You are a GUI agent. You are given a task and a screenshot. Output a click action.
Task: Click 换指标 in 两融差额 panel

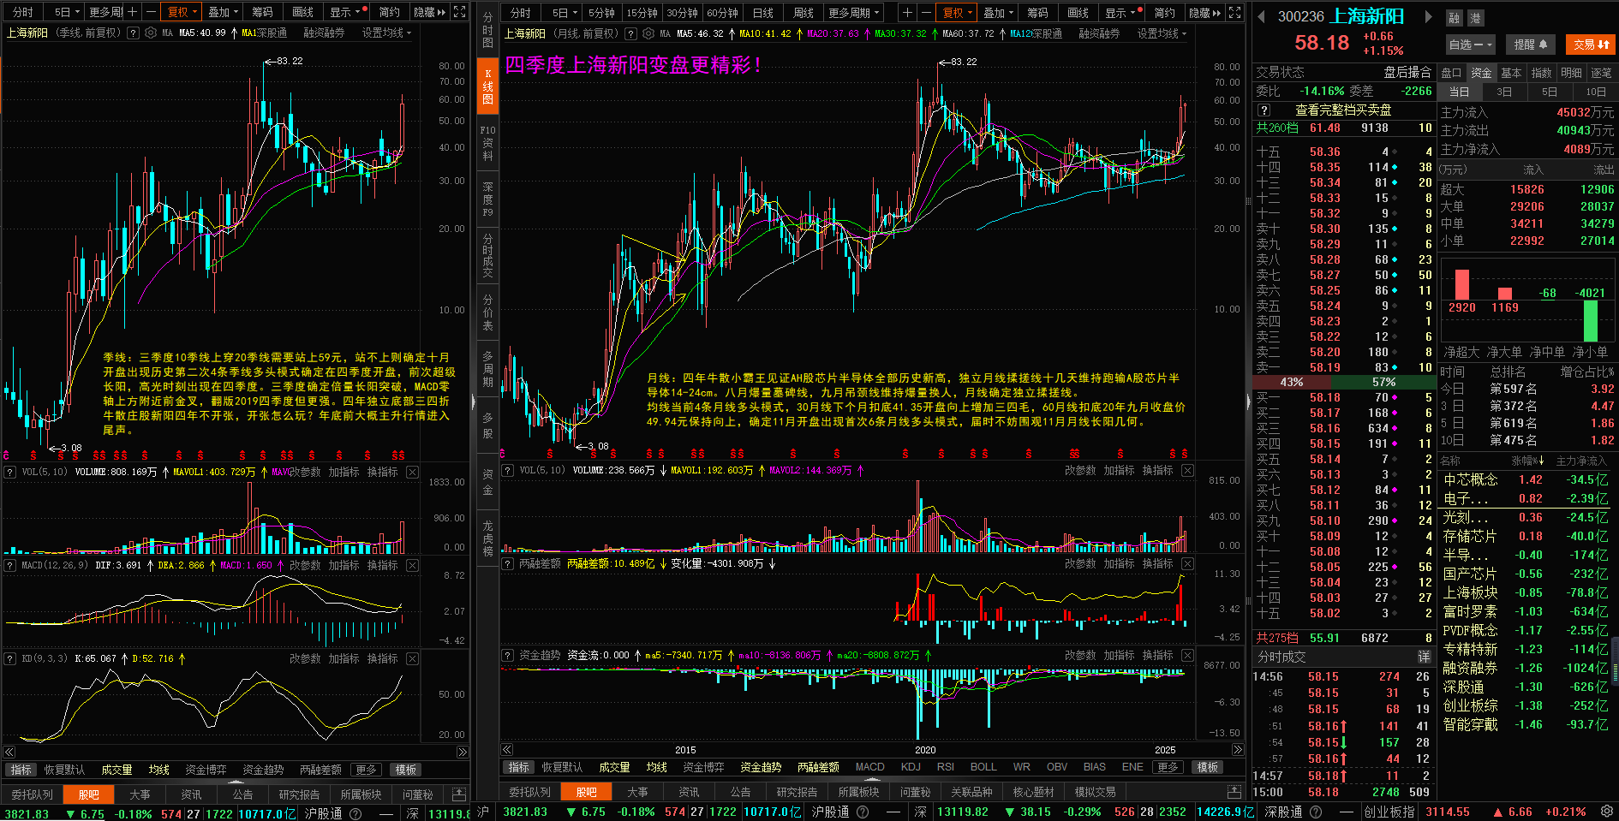coord(1157,563)
